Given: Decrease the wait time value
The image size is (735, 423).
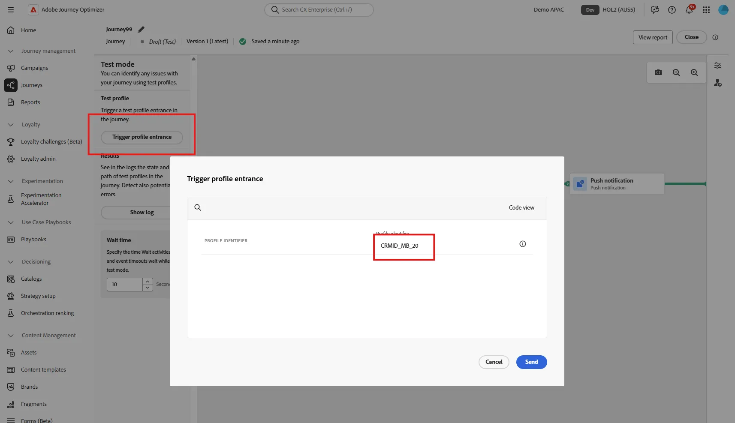Looking at the screenshot, I should tap(148, 288).
